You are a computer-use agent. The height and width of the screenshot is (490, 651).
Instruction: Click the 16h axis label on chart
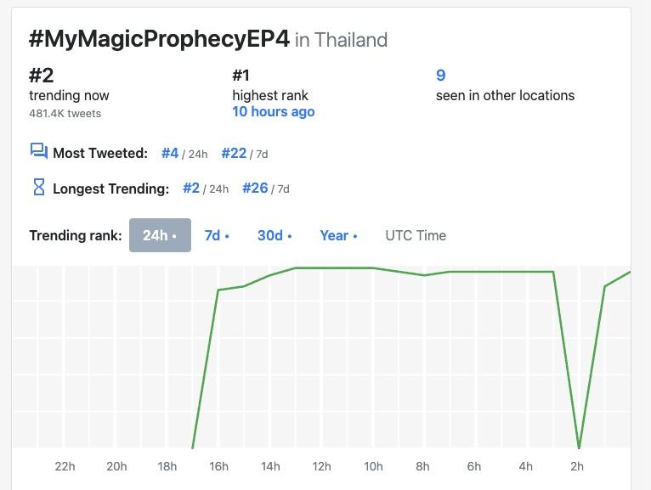pyautogui.click(x=218, y=466)
